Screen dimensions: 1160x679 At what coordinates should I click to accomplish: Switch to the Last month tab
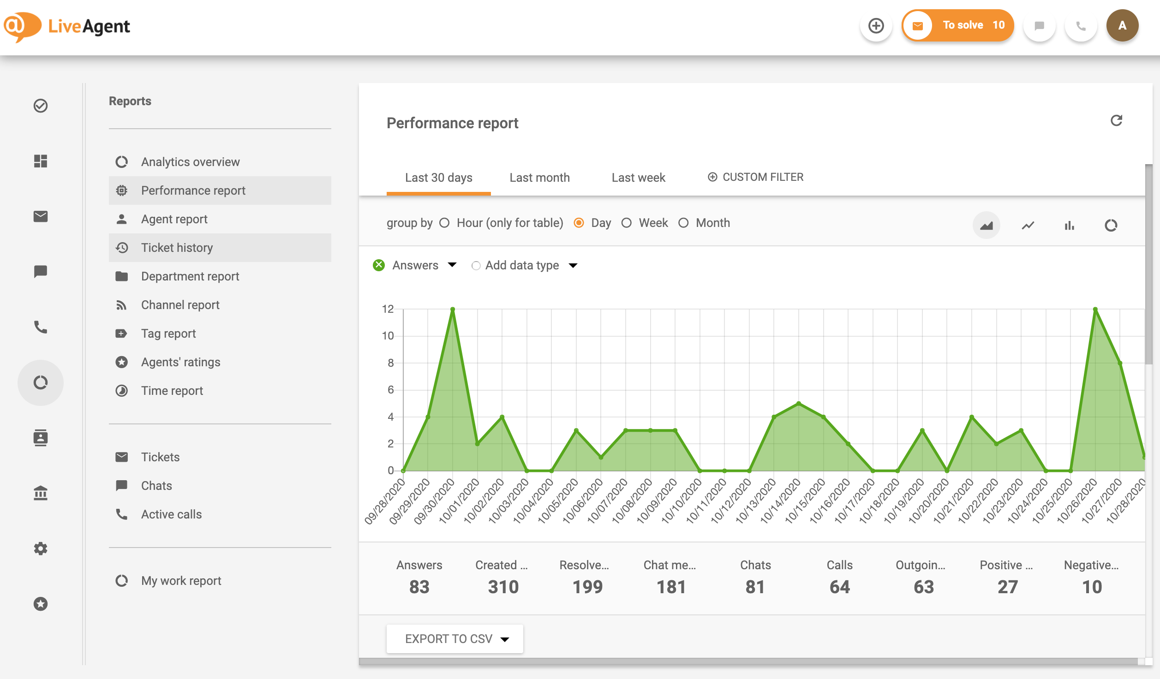click(x=539, y=178)
